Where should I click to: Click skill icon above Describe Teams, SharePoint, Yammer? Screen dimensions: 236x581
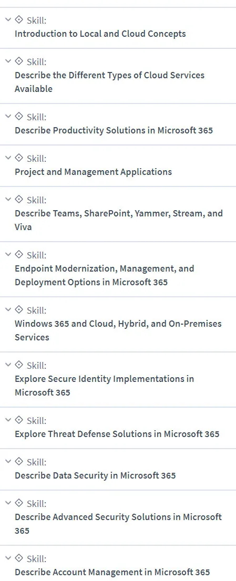[19, 199]
